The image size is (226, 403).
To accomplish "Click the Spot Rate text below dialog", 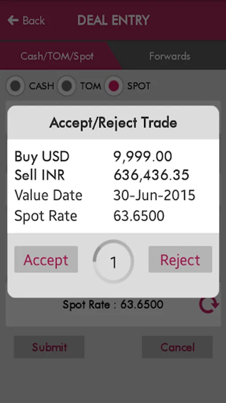I will (x=113, y=304).
